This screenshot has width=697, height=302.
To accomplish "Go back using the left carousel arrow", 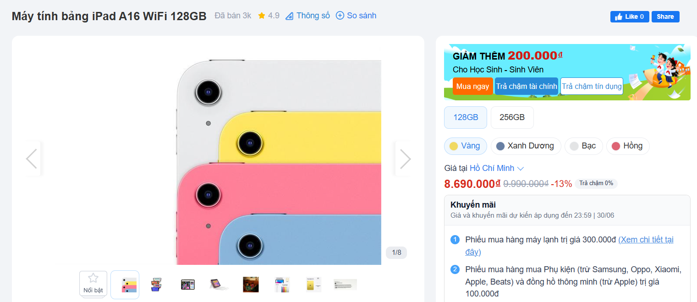I will coord(31,158).
